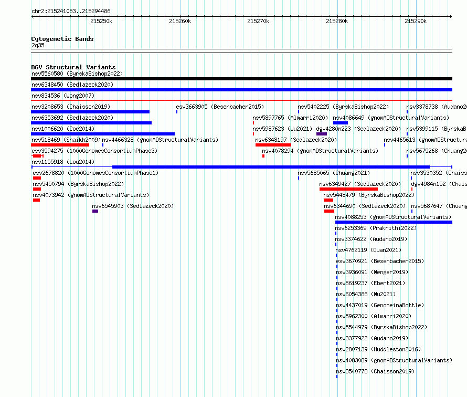Open esv3670921 (Besenbacher2015) label
Image resolution: width=467 pixels, height=397 pixels.
[380, 261]
